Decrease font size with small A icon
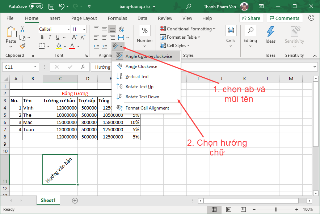Image resolution: width=320 pixels, height=214 pixels. point(83,38)
